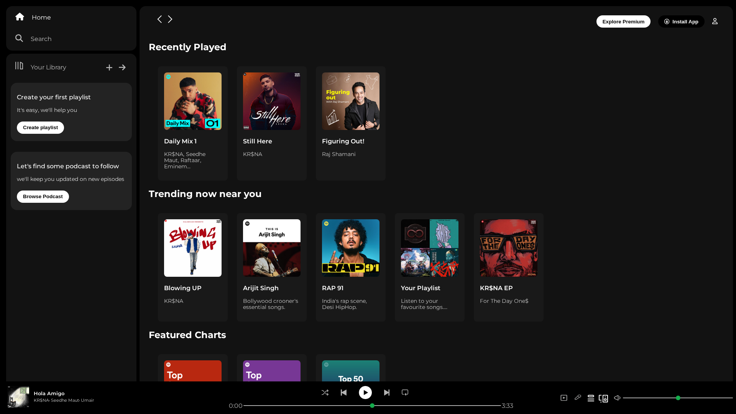The height and width of the screenshot is (414, 736).
Task: Open the Still Here album cover
Action: pyautogui.click(x=272, y=101)
